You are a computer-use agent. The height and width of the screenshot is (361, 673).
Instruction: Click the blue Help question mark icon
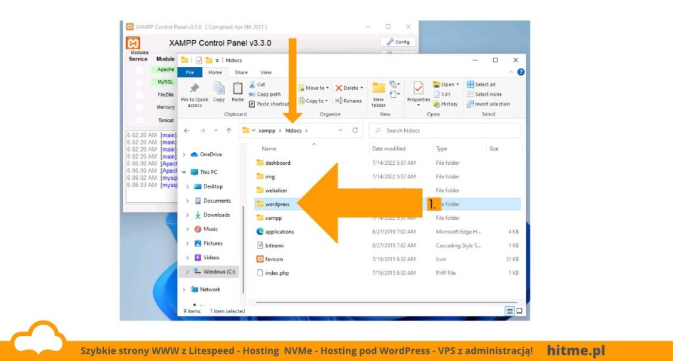coord(521,72)
